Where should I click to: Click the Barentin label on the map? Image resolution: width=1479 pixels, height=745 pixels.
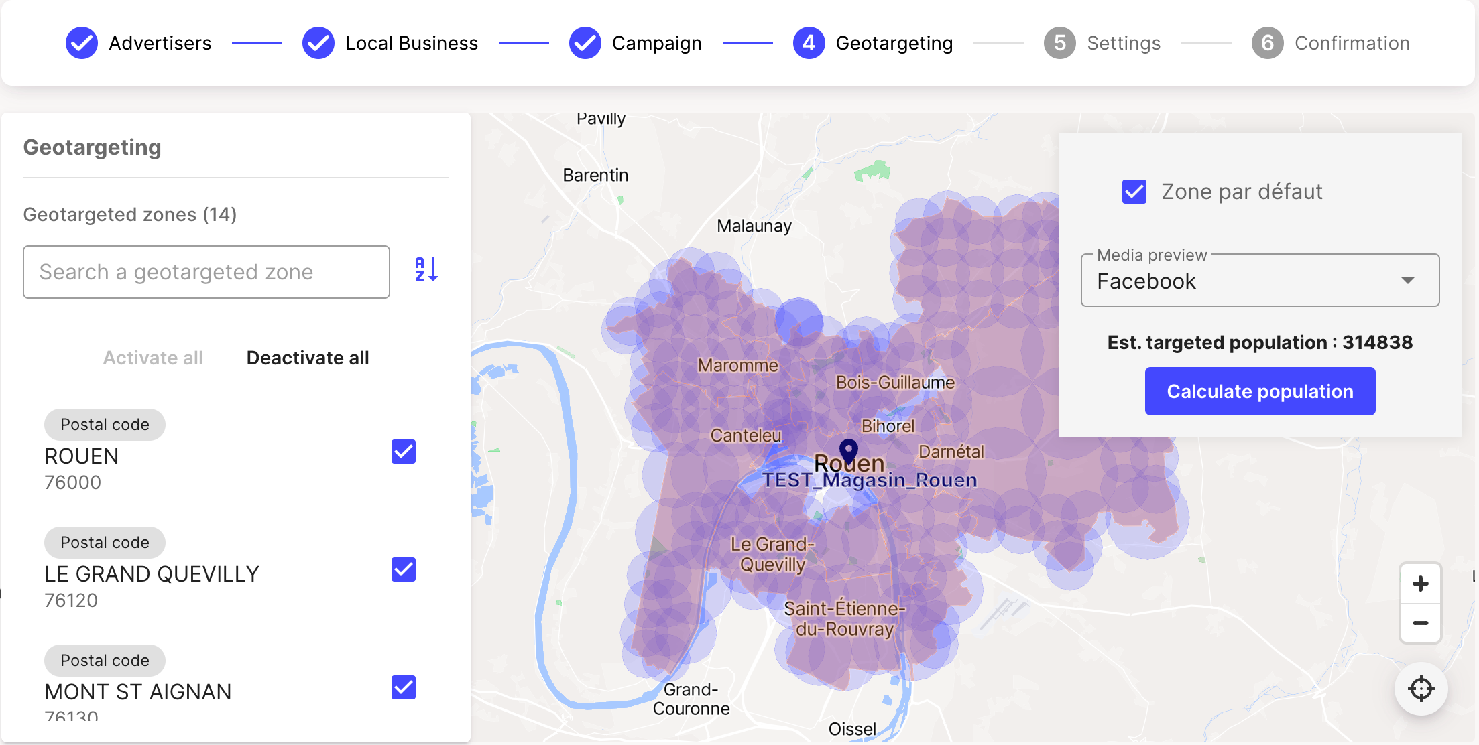pos(595,175)
